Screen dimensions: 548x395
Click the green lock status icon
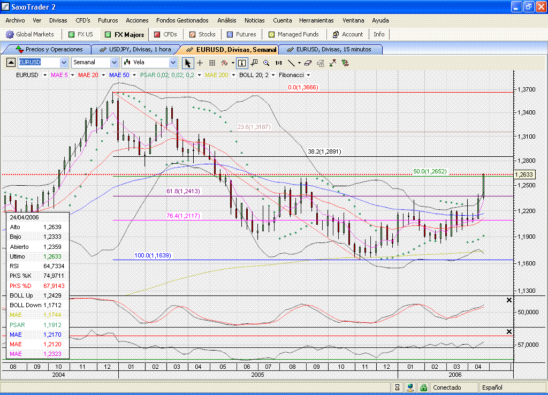coord(424,388)
